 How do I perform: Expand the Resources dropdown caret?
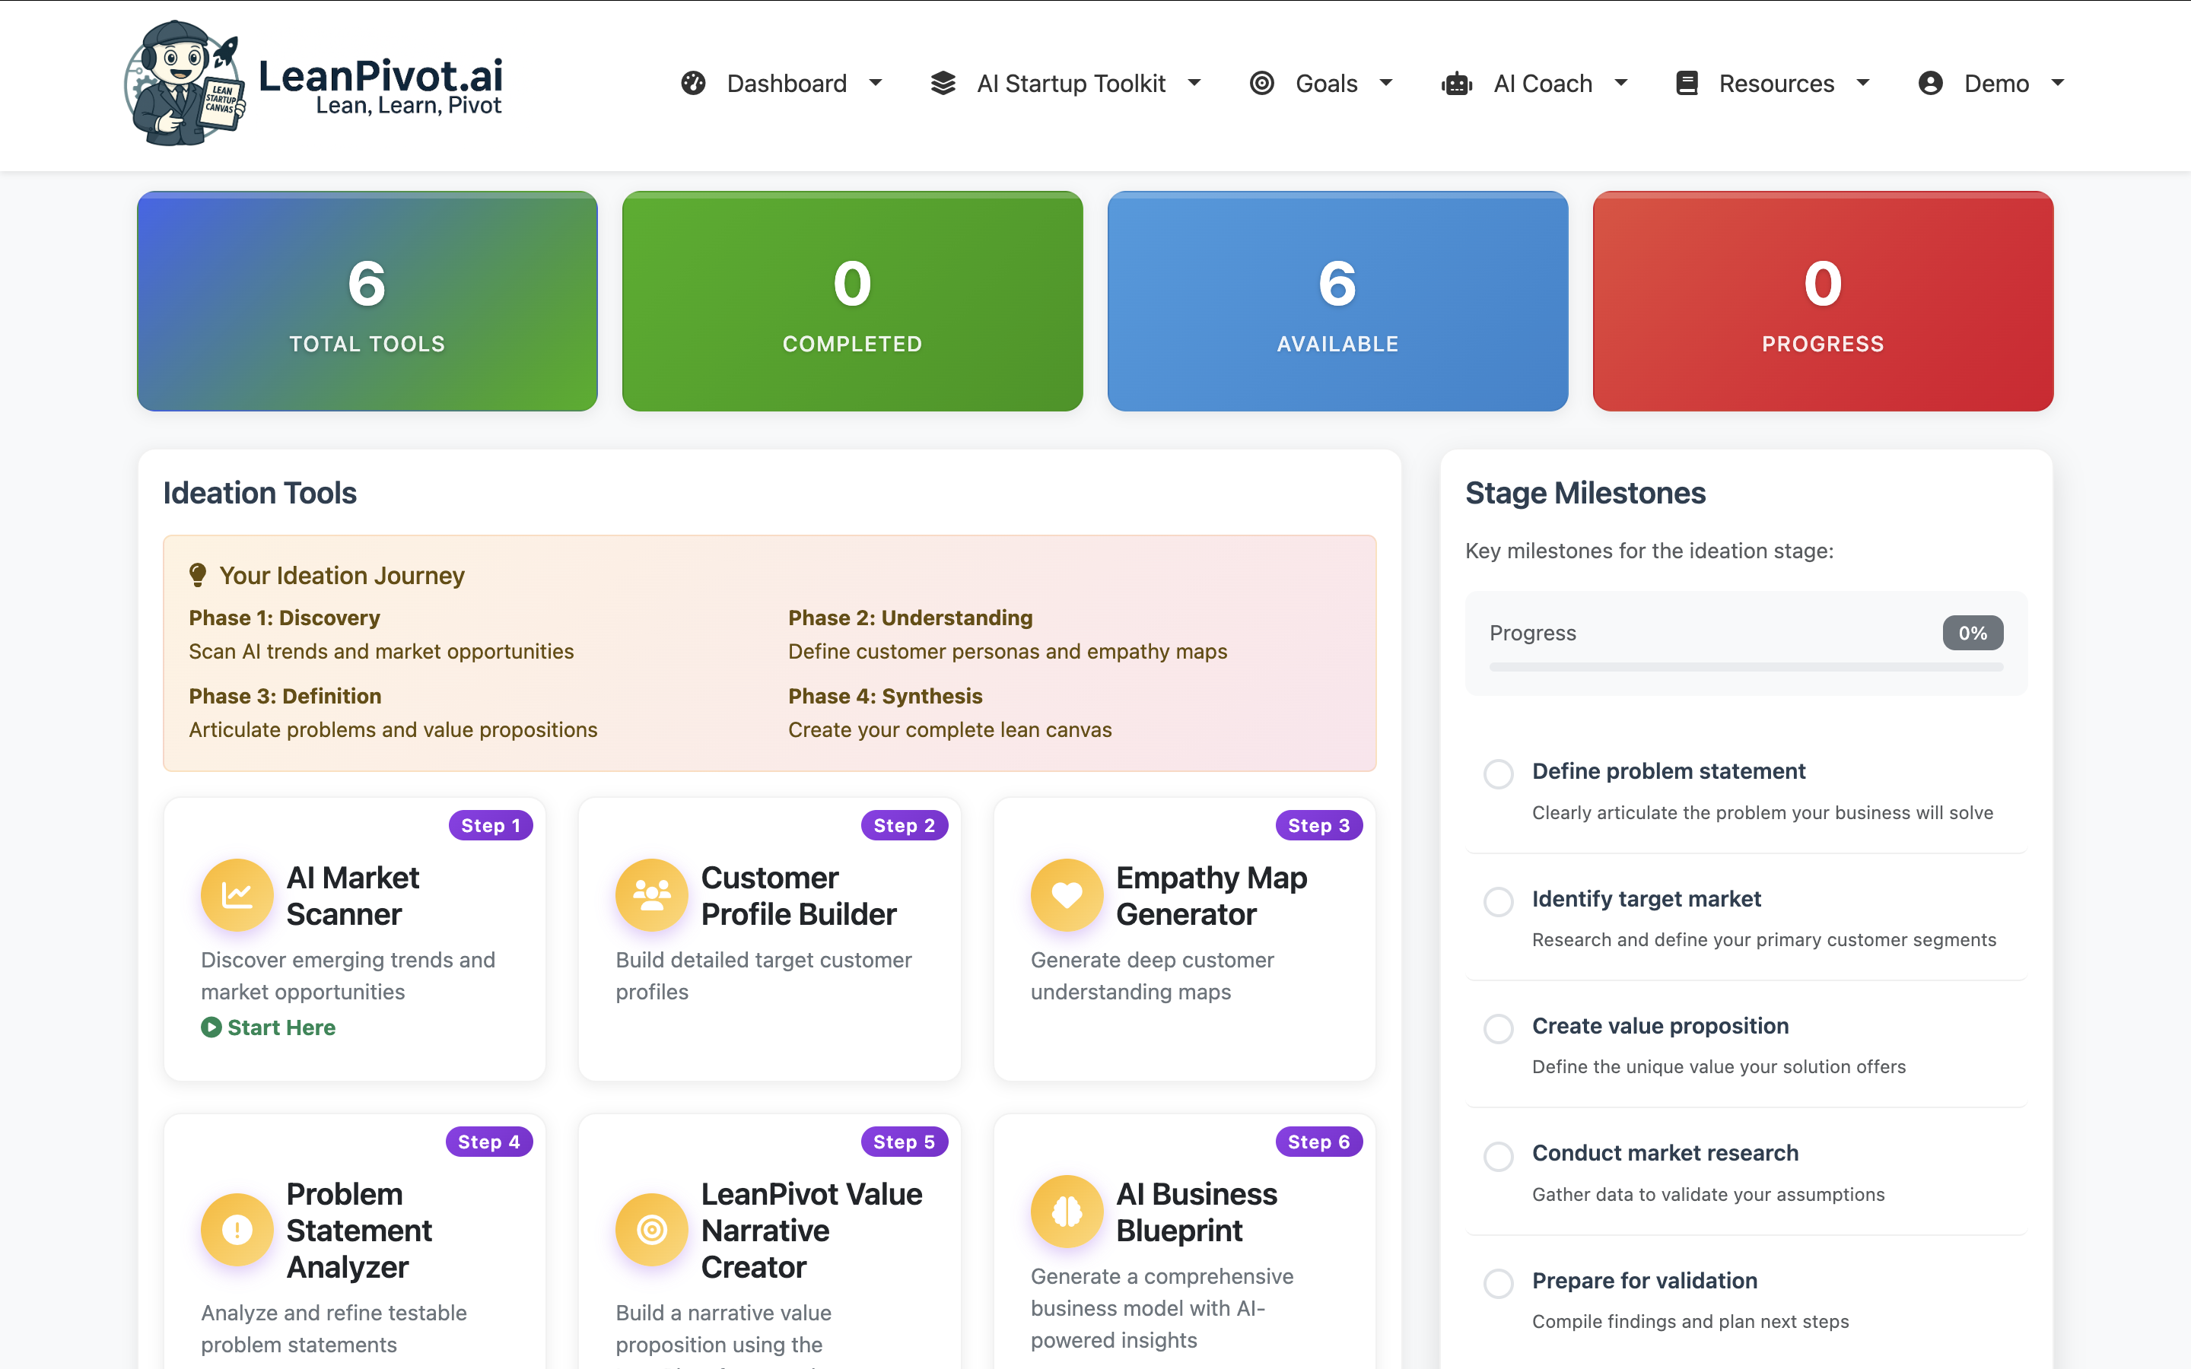pyautogui.click(x=1863, y=84)
